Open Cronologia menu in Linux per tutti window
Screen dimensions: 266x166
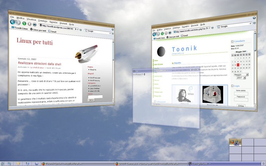(x=43, y=21)
